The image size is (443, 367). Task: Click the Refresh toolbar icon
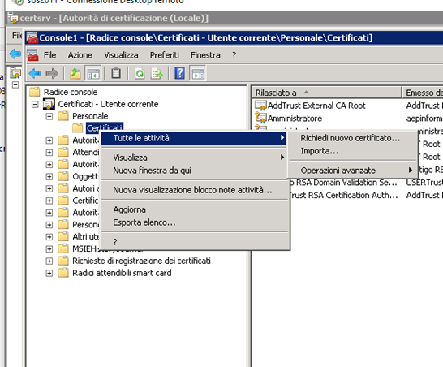[140, 74]
